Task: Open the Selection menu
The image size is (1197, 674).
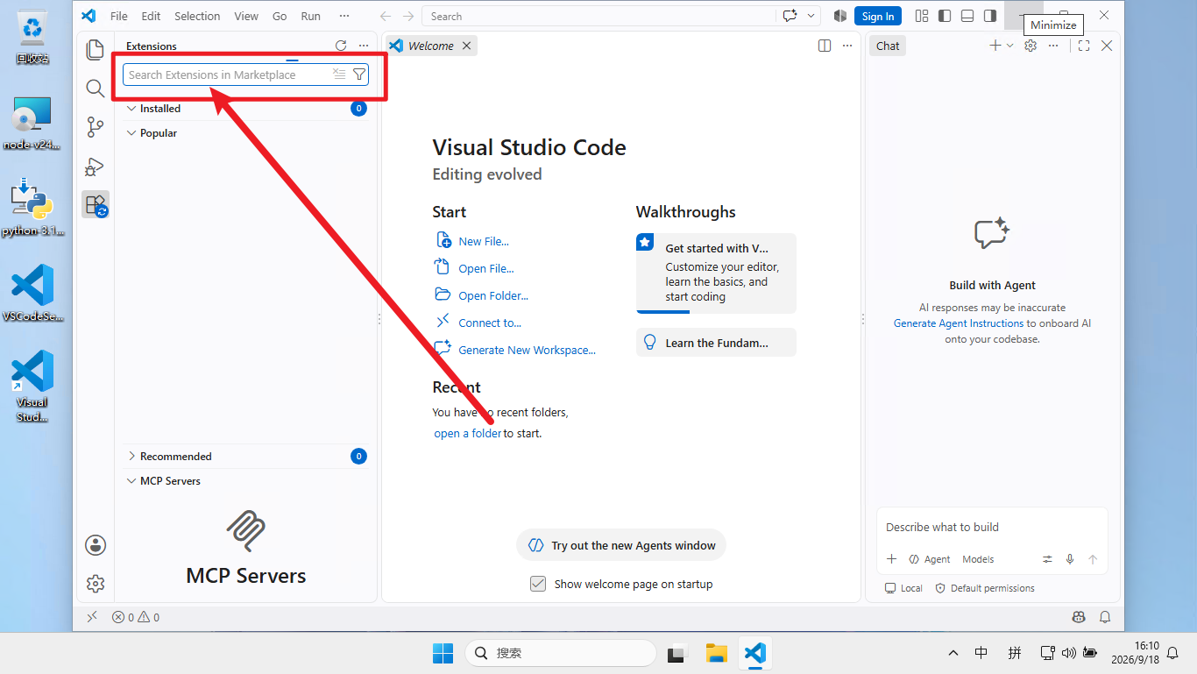Action: [197, 16]
